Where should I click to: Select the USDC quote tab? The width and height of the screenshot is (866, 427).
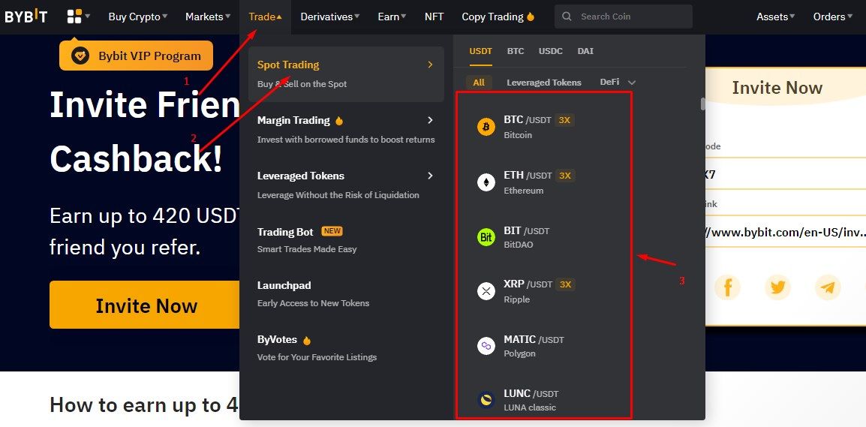click(551, 51)
